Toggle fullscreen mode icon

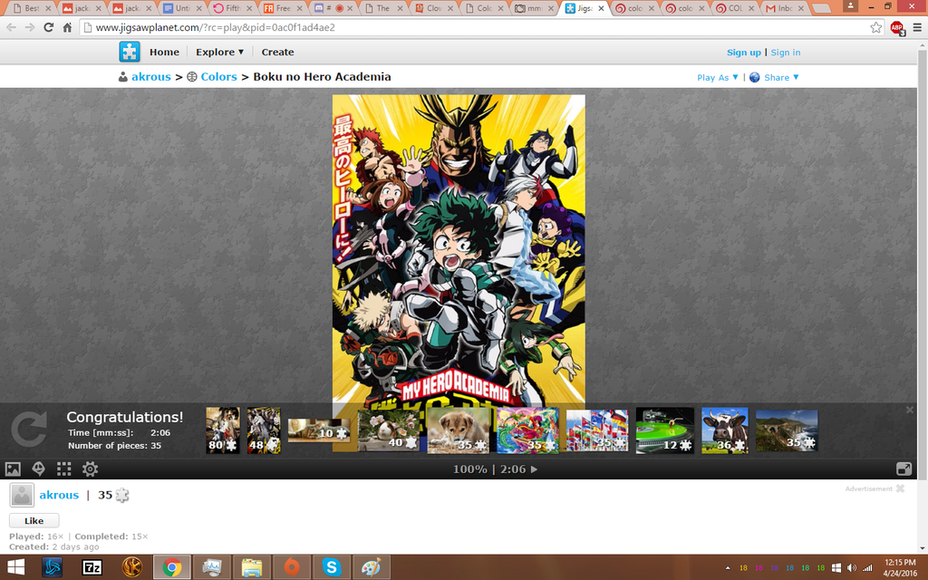click(x=904, y=469)
